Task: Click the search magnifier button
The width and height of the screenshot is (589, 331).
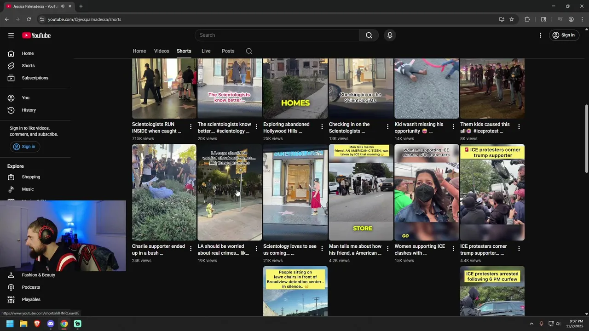Action: click(x=369, y=35)
